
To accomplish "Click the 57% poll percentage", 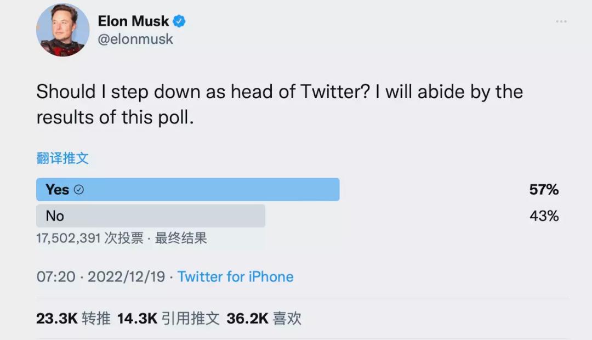I will point(544,190).
